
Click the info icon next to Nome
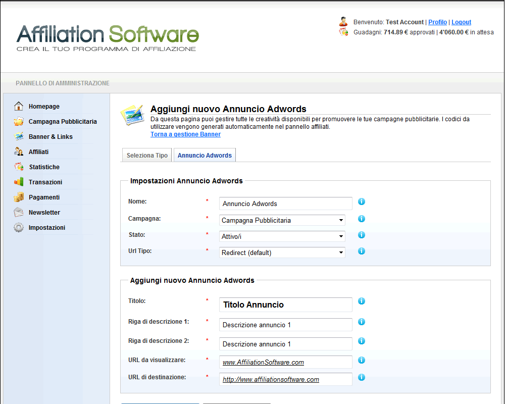[x=362, y=201]
